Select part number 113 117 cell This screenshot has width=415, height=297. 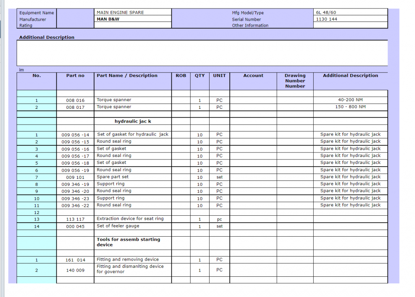pos(75,219)
